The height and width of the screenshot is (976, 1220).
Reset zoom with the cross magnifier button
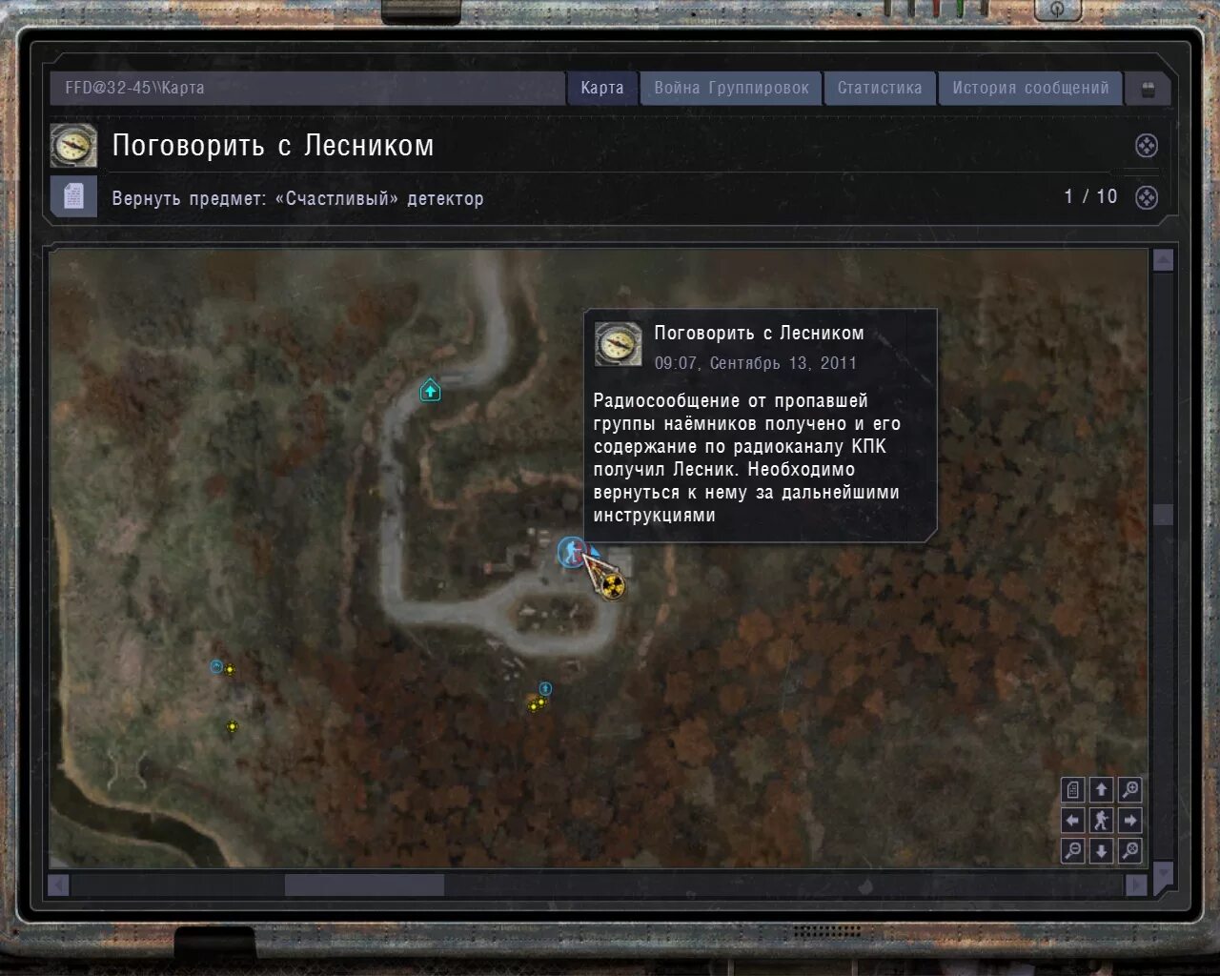tap(1130, 851)
